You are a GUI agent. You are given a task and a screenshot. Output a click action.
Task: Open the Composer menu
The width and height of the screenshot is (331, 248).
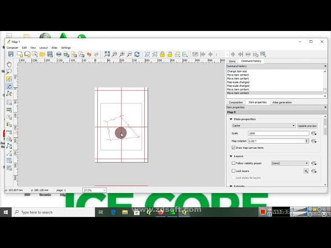click(x=12, y=48)
